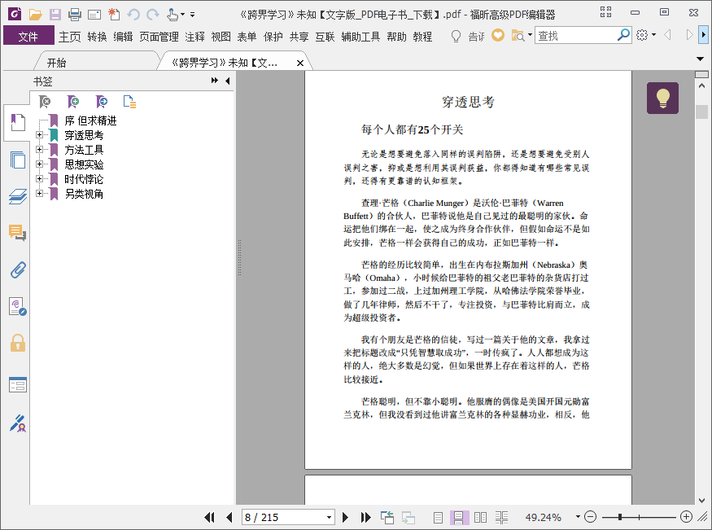Open the zoom percentage dropdown
712x530 pixels.
(578, 517)
